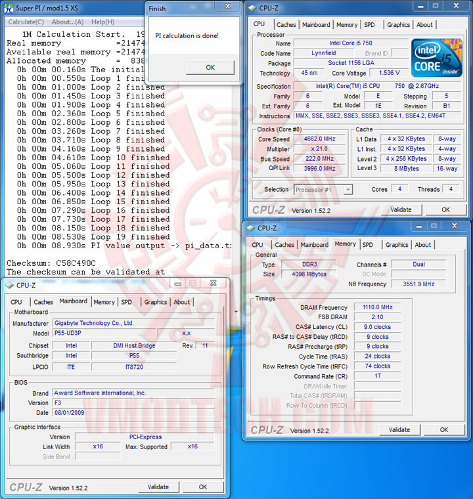Screen dimensions: 473x499
Task: Click the Command Rate 1T value
Action: pos(378,376)
